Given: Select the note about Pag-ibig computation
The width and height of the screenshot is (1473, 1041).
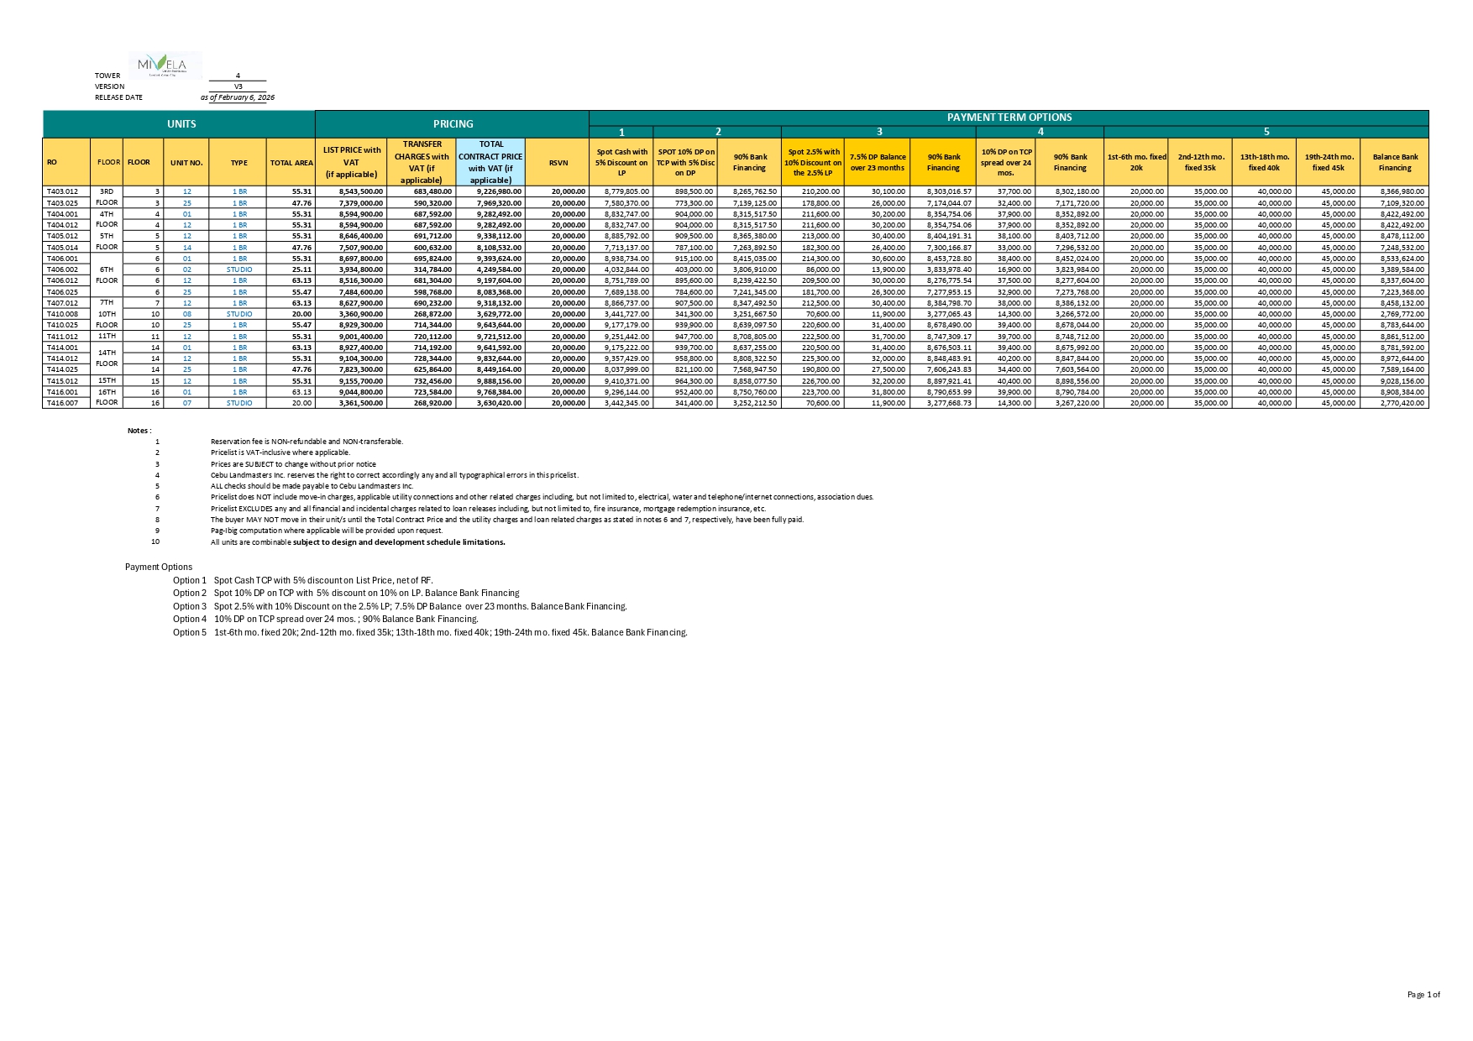Looking at the screenshot, I should (327, 531).
